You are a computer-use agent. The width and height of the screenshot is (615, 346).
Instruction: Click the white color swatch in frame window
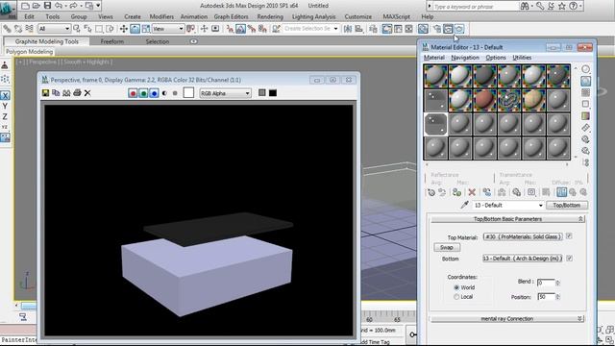188,92
